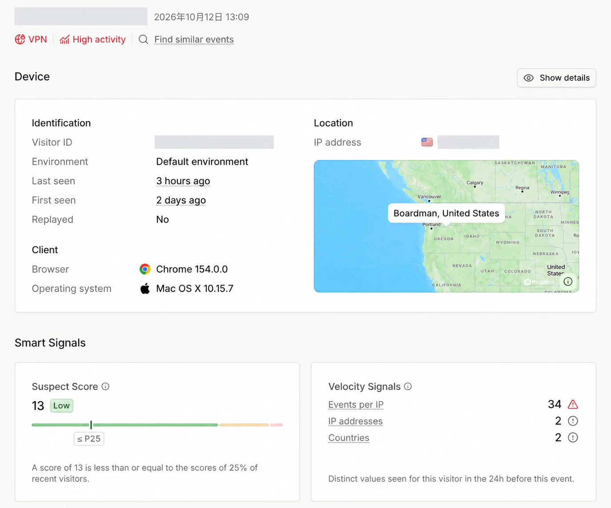Click the alert circle beside Countries count
The image size is (611, 508).
tap(573, 437)
